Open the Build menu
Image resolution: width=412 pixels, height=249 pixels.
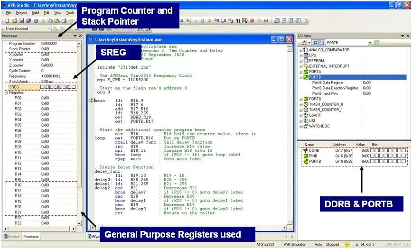coord(35,13)
